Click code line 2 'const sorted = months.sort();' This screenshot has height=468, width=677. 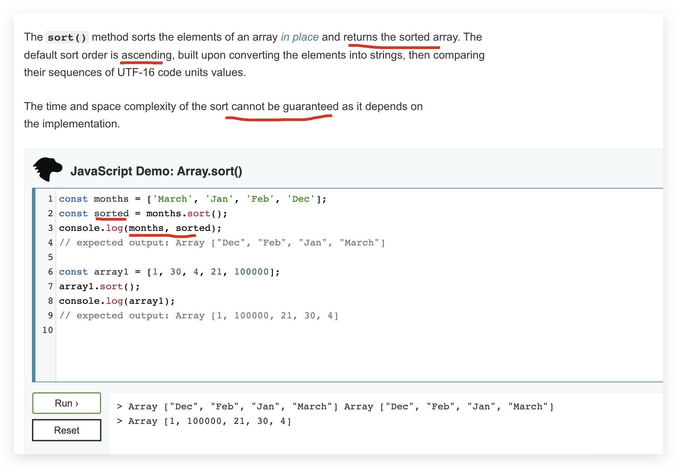[x=143, y=214]
